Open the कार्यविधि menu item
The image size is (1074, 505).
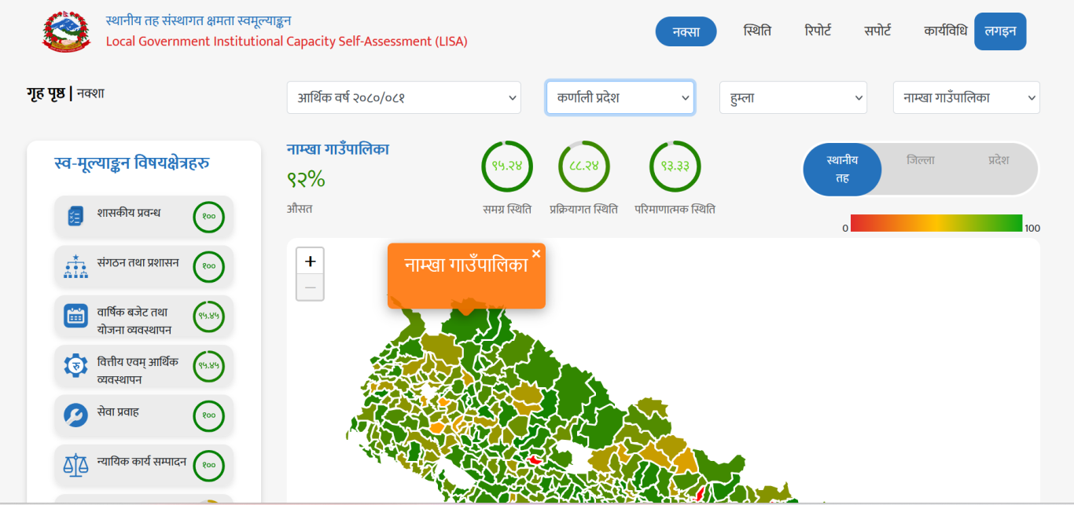pyautogui.click(x=946, y=31)
